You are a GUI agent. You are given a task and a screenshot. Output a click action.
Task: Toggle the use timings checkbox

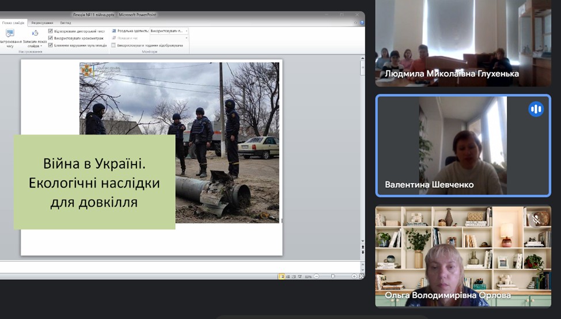(x=51, y=38)
